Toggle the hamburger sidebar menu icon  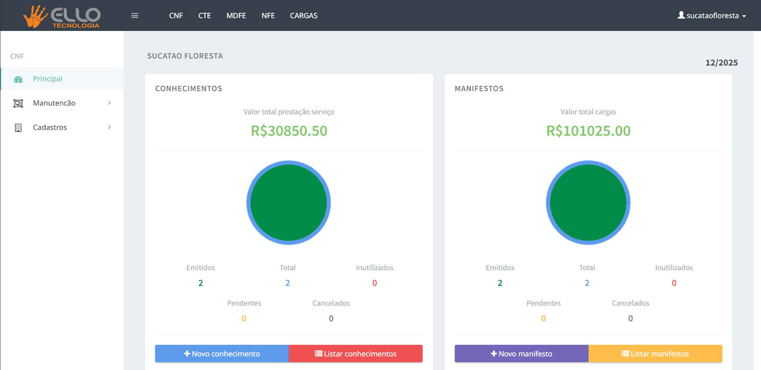(135, 16)
